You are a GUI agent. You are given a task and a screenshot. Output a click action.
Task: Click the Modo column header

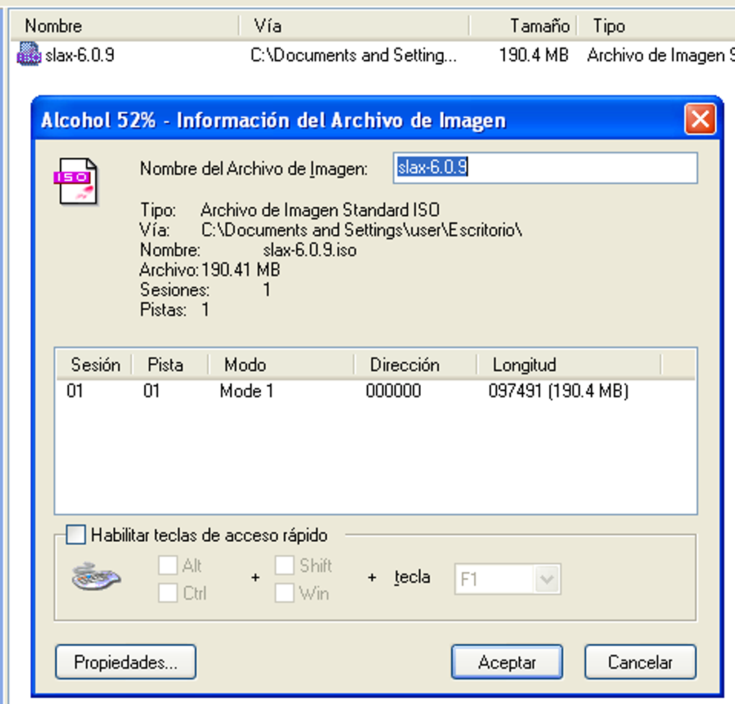tap(281, 365)
